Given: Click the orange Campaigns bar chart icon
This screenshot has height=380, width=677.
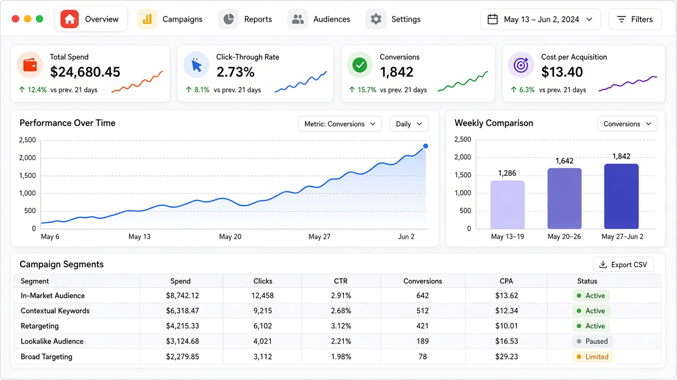Looking at the screenshot, I should coord(147,19).
